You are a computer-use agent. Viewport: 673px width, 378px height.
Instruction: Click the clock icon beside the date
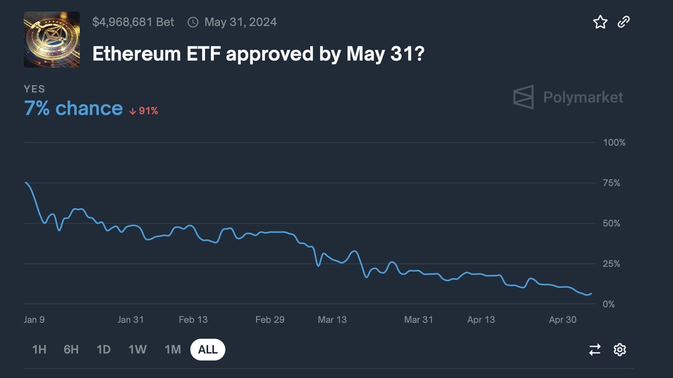tap(192, 22)
